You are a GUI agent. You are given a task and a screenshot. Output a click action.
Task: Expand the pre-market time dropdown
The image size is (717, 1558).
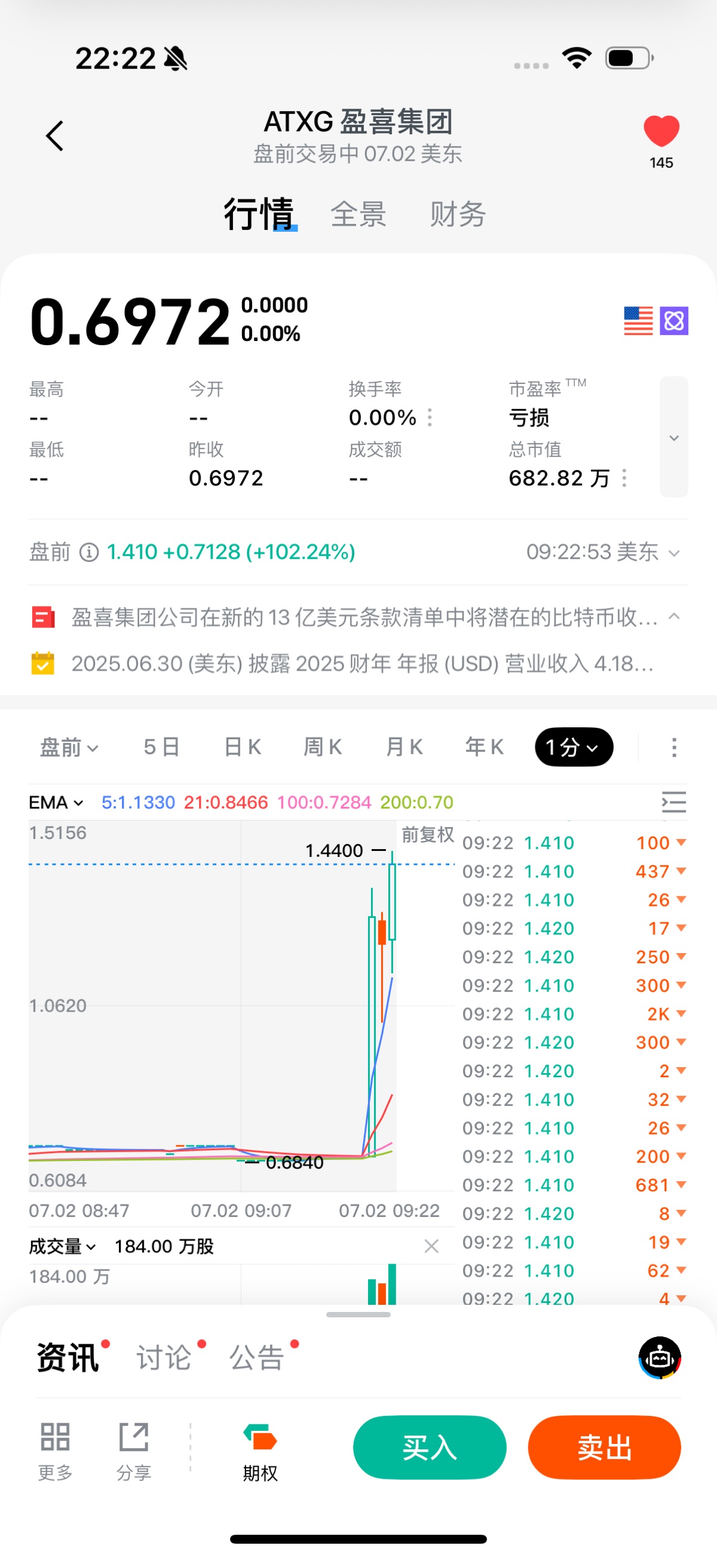tap(673, 553)
